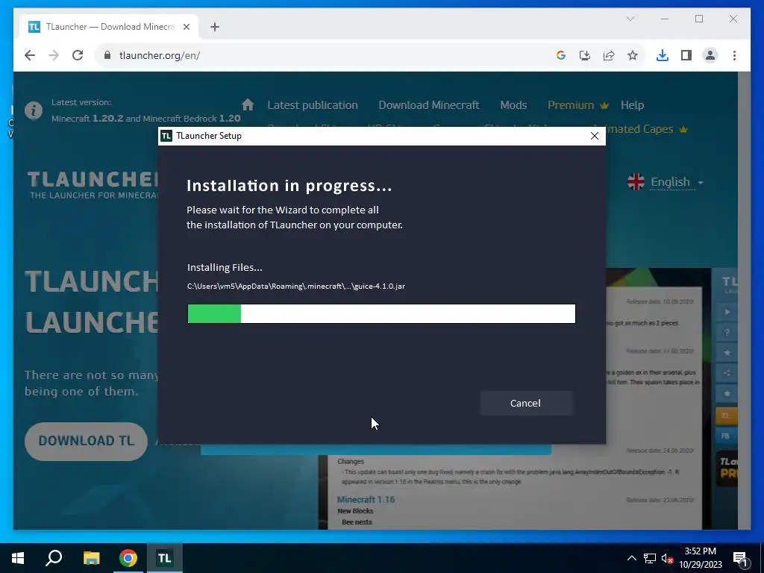Click the Google icon in address bar
The height and width of the screenshot is (573, 764).
pyautogui.click(x=561, y=55)
